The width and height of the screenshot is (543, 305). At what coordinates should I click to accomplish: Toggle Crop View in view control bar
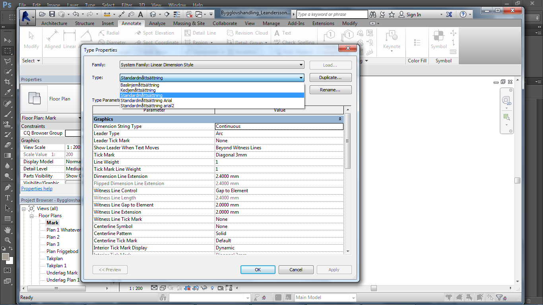click(x=188, y=288)
